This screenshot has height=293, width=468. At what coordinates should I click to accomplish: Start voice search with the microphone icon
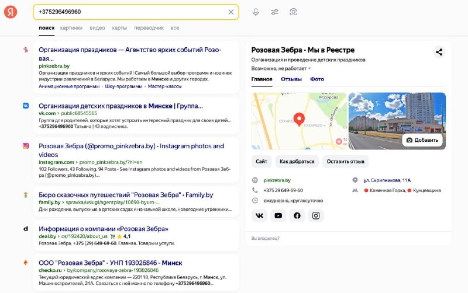coord(256,12)
